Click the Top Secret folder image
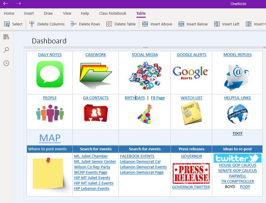The image size is (266, 203). click(x=191, y=113)
